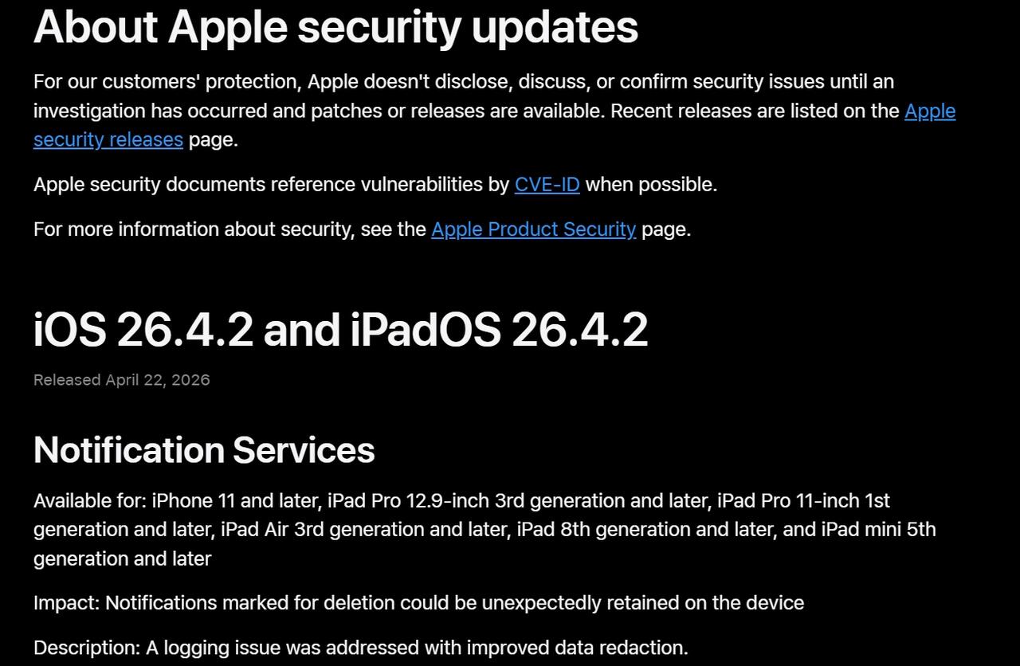Click the sentence "Apple security documents reference vulnerabilities"
Viewport: 1020px width, 666px height.
click(271, 185)
